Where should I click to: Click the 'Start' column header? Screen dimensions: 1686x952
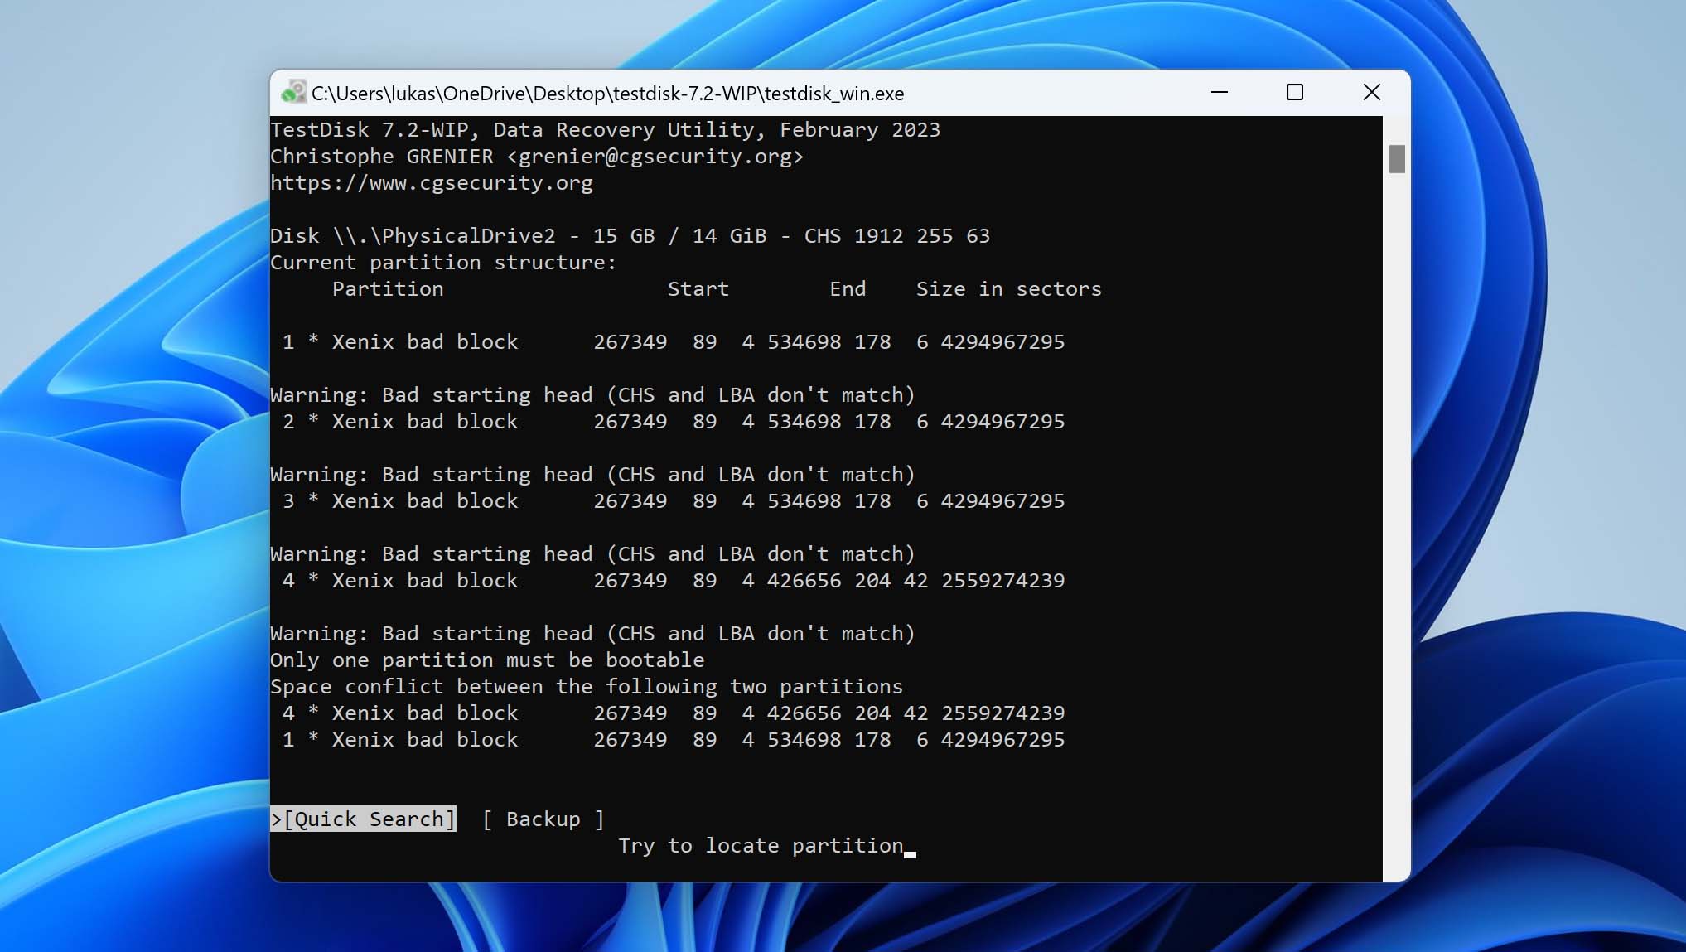tap(698, 288)
